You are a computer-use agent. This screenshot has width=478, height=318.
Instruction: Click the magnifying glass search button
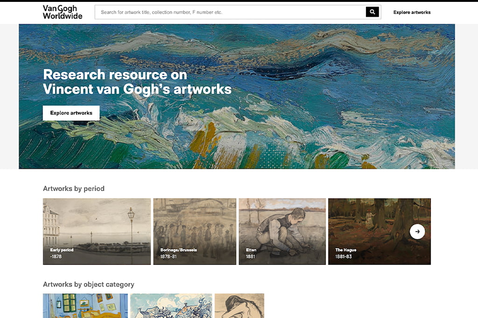(372, 12)
